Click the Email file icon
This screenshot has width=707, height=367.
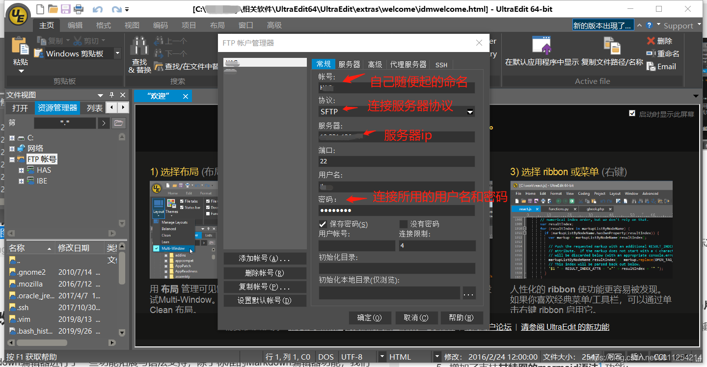[x=651, y=66]
